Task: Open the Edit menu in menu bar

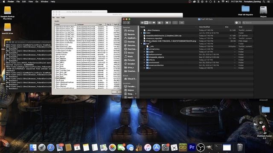Action: pos(24,2)
